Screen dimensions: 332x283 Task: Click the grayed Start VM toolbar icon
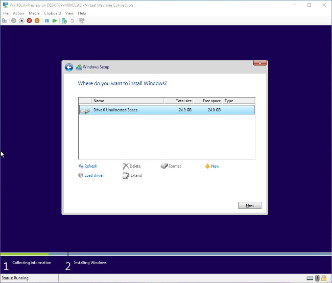coord(14,20)
